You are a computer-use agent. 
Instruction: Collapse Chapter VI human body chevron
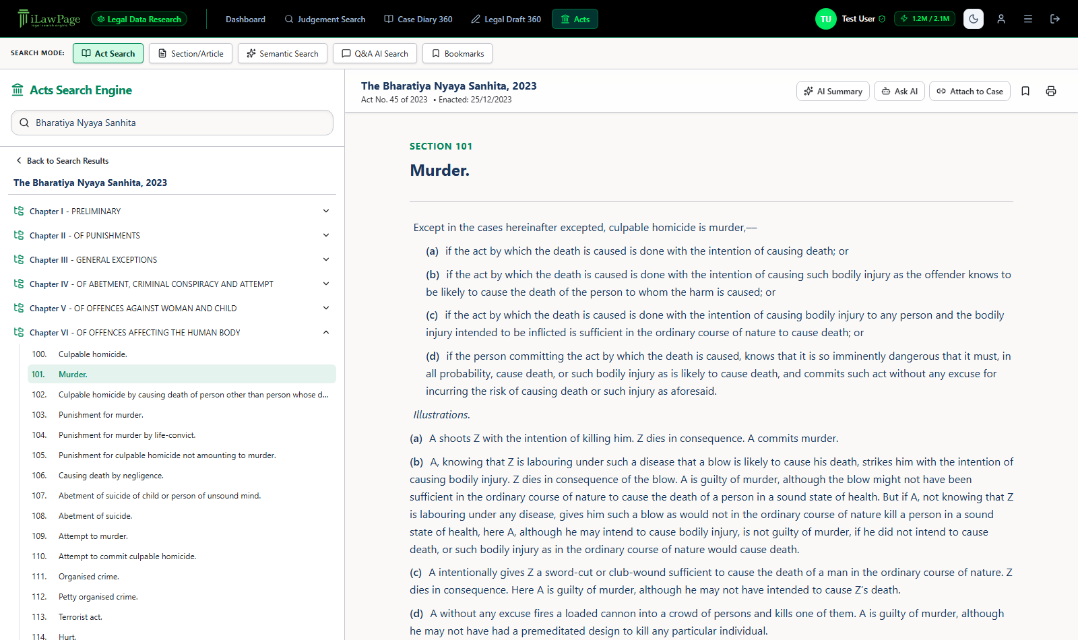tap(326, 332)
